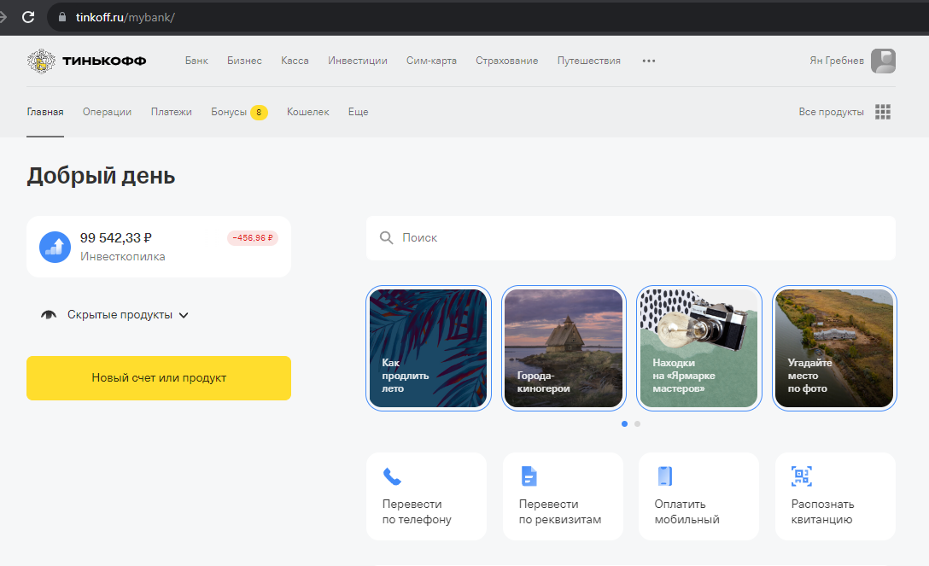929x566 pixels.
Task: Open the Бизнес section
Action: click(245, 61)
